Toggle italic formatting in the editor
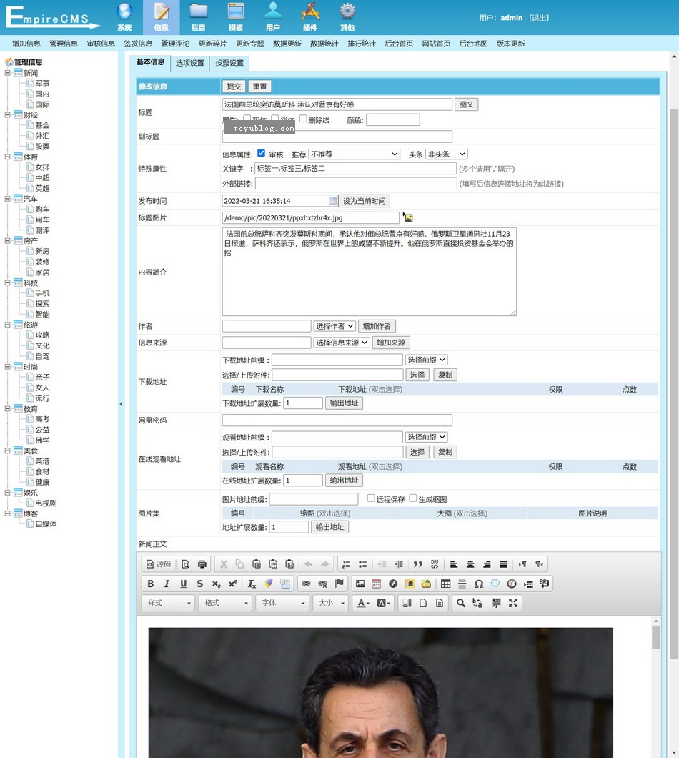Screen dimensions: 679x758 (x=167, y=584)
